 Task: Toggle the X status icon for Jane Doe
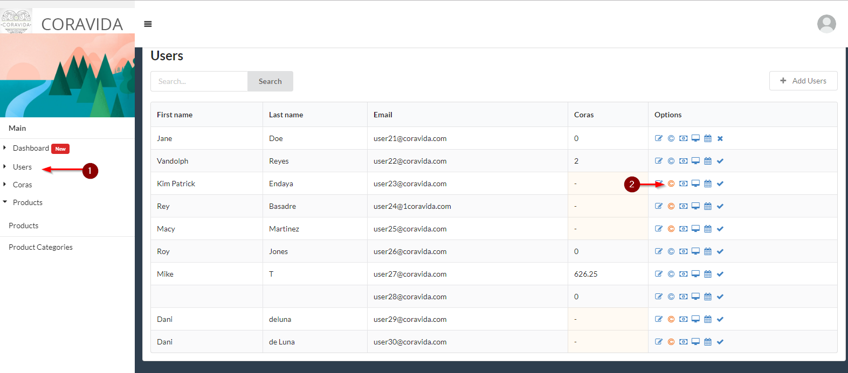720,138
